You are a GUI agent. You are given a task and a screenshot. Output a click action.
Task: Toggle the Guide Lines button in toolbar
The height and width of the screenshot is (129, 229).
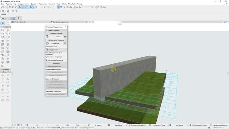coord(20,7)
